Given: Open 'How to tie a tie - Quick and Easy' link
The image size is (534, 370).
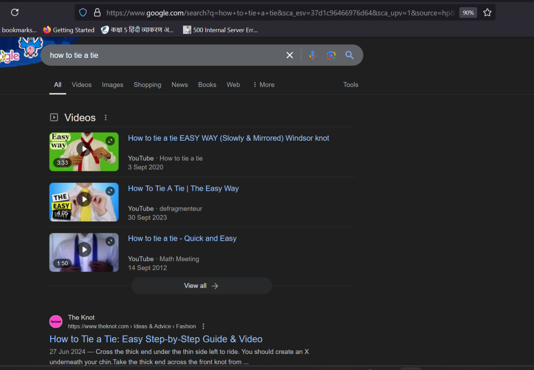Looking at the screenshot, I should (182, 239).
